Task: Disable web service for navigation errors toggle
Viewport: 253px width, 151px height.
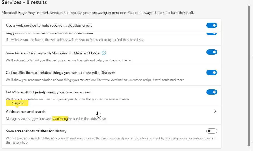Action: (x=211, y=25)
